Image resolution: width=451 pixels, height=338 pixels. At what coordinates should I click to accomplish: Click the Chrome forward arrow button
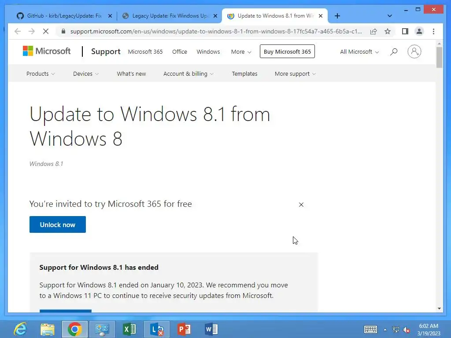click(32, 31)
